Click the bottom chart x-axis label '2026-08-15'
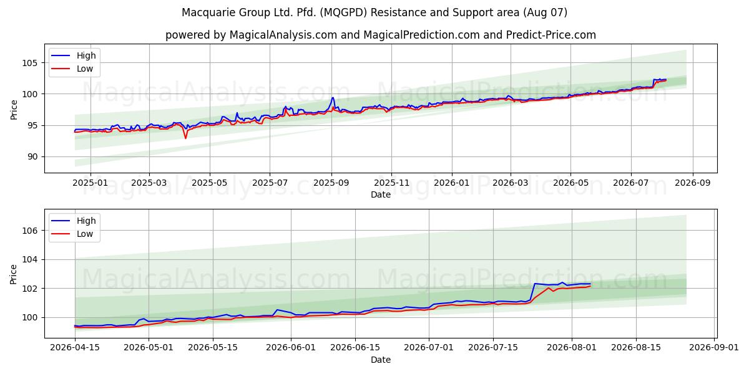The height and width of the screenshot is (374, 749). (x=635, y=348)
